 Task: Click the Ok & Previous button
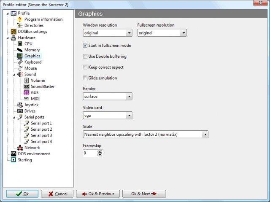tap(98, 194)
